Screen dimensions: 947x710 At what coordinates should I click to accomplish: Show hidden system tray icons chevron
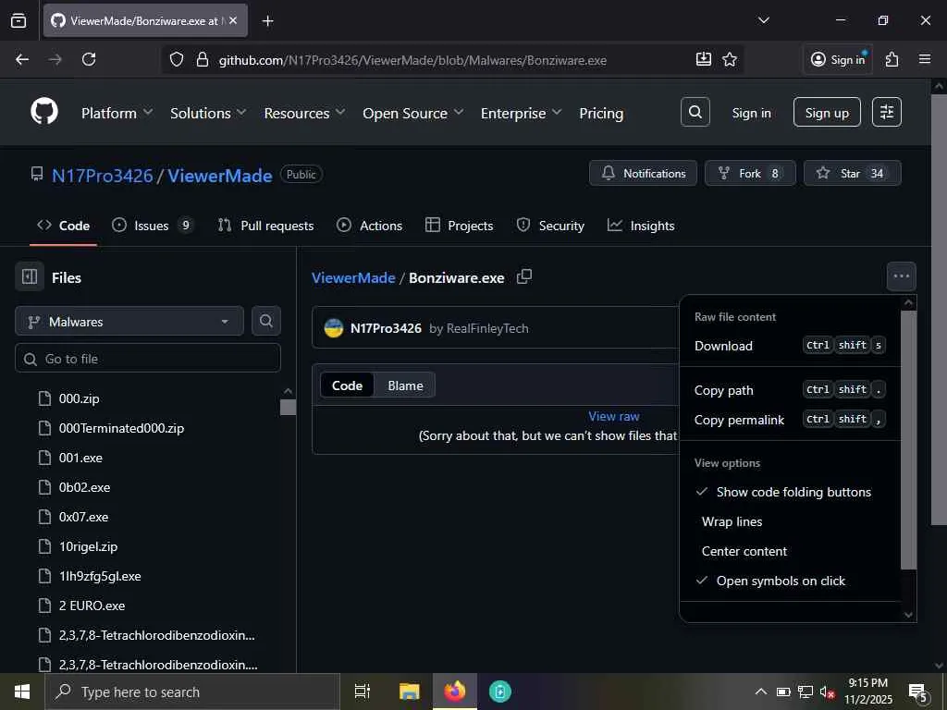[x=760, y=692]
